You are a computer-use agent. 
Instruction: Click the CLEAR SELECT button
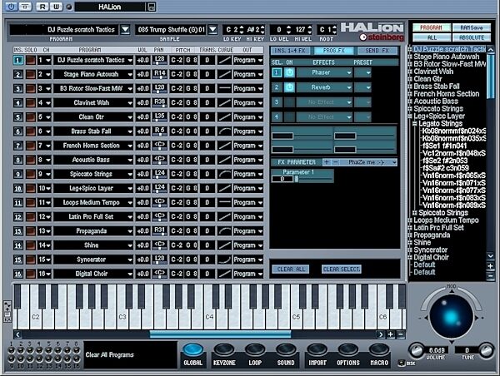click(x=342, y=270)
